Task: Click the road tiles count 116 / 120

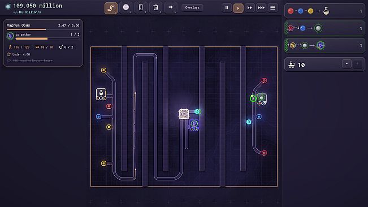Action: point(19,47)
